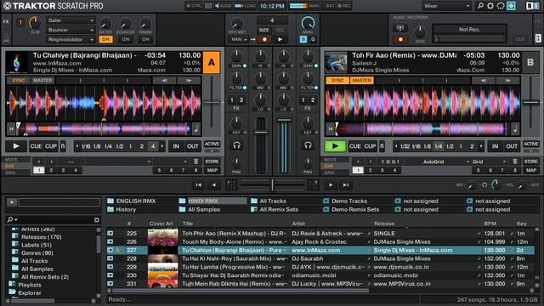Click the preview player play icon in browser
This screenshot has height=306, width=544.
click(x=12, y=202)
